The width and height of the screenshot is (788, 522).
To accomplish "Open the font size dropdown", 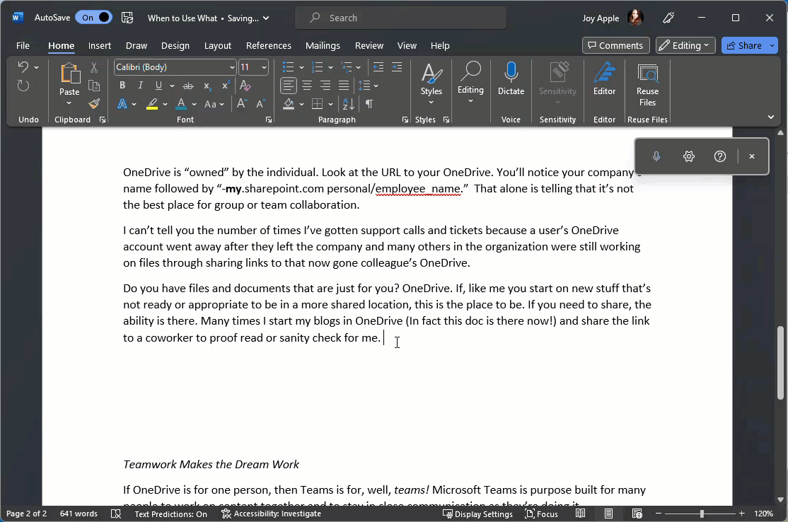I will 264,67.
